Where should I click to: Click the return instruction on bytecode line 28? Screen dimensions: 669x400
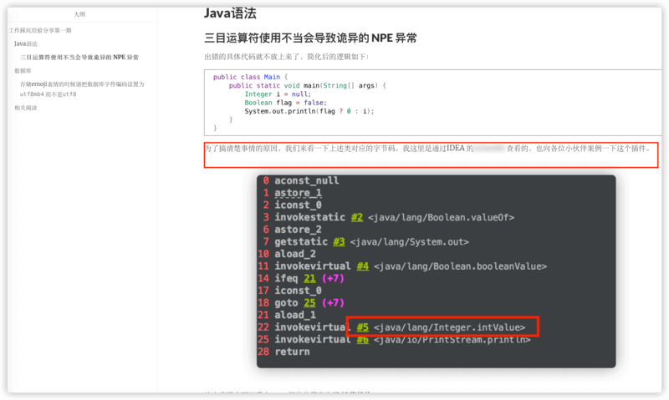pyautogui.click(x=292, y=352)
